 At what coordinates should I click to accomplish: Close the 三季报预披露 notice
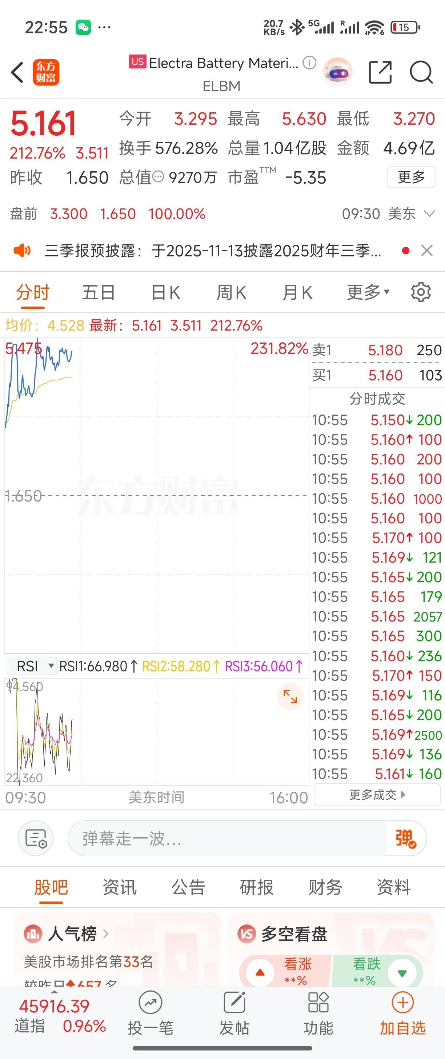point(427,250)
